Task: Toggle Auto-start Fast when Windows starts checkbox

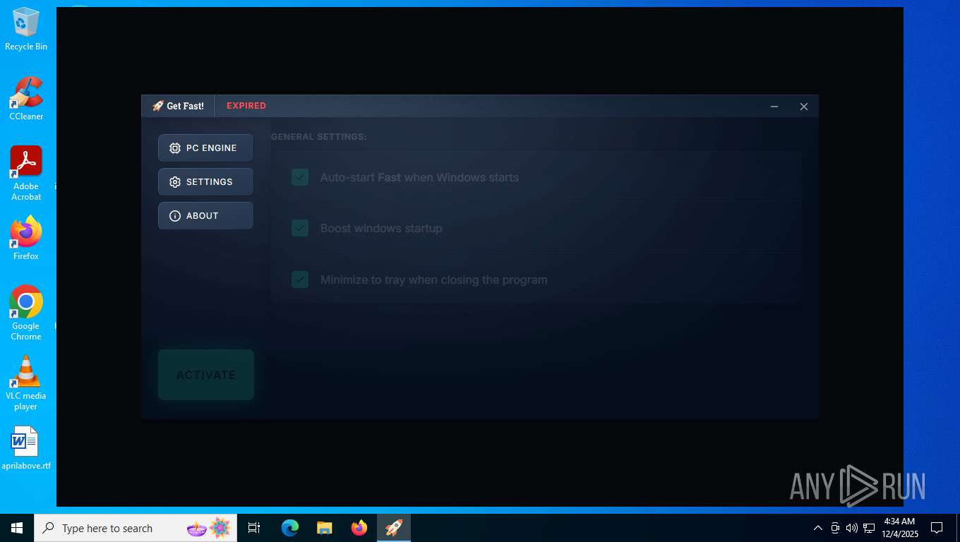Action: (300, 177)
